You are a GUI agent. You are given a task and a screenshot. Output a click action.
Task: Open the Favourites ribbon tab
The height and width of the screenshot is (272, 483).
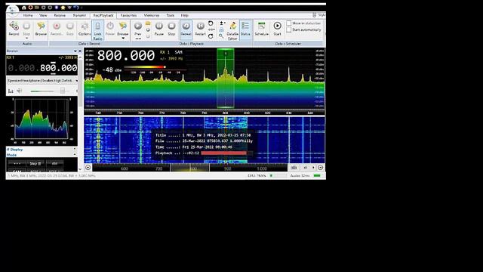coord(128,15)
